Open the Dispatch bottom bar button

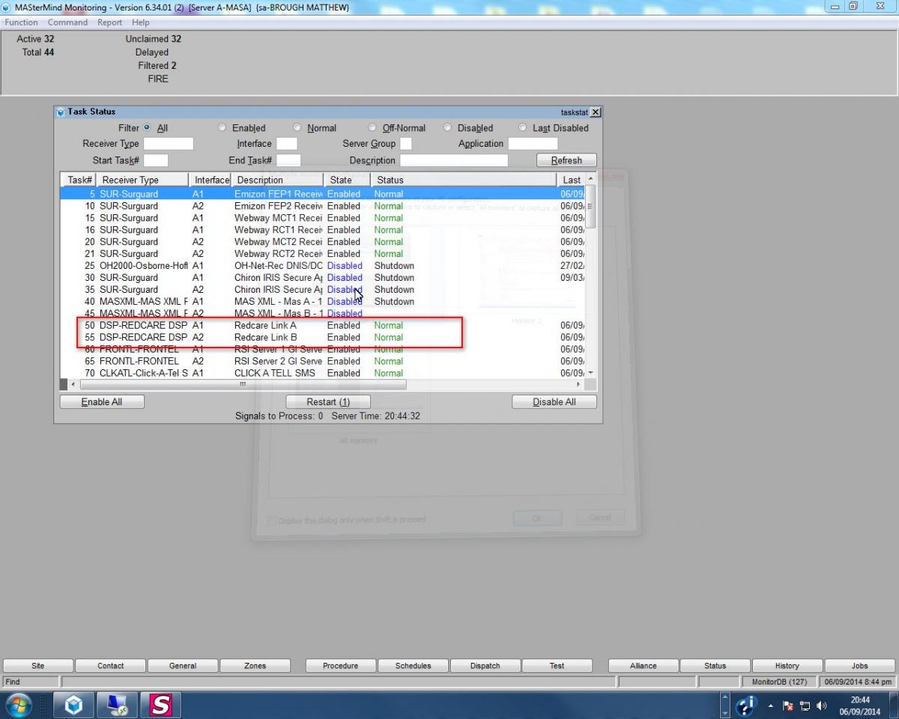485,666
